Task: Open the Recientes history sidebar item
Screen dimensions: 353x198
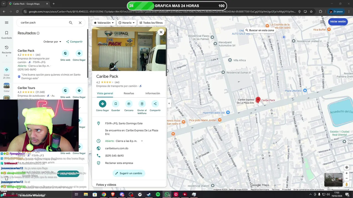Action: coord(7,51)
